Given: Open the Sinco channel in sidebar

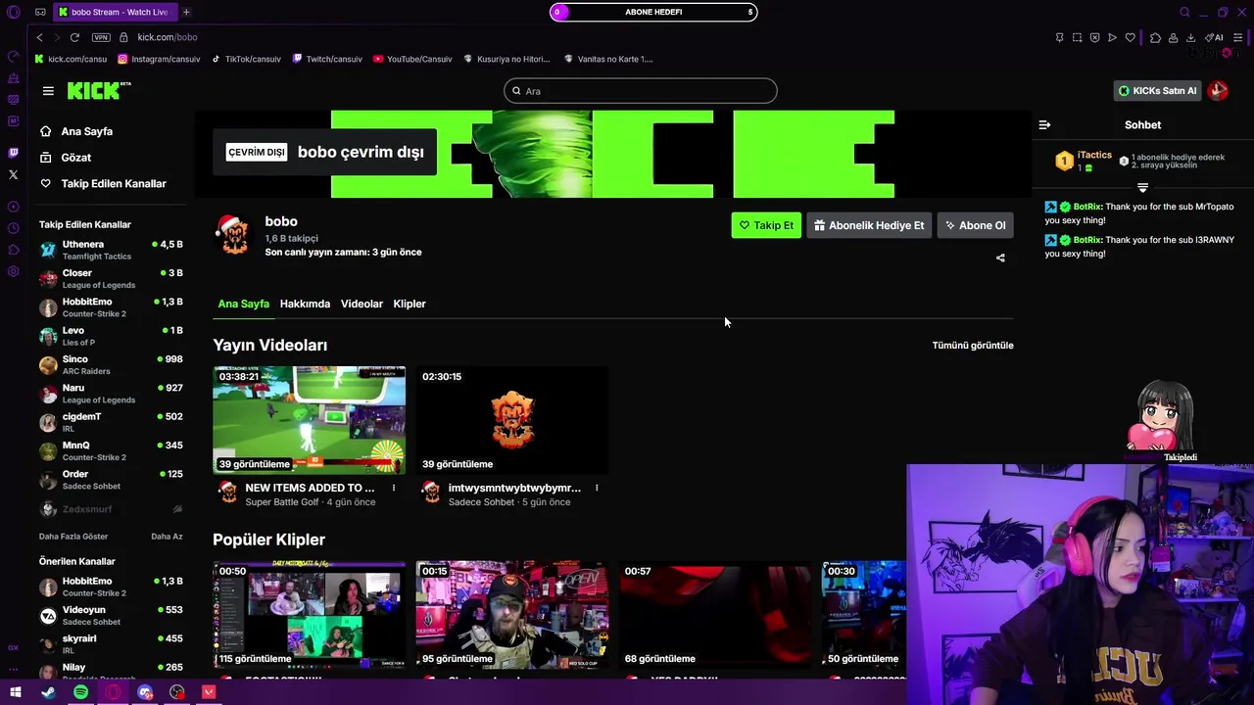Looking at the screenshot, I should (111, 365).
